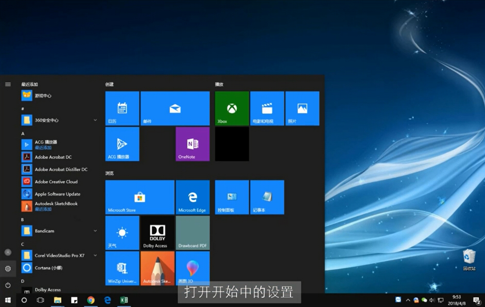Open the Notepad (记事本) tile
The width and height of the screenshot is (485, 307).
pyautogui.click(x=267, y=197)
